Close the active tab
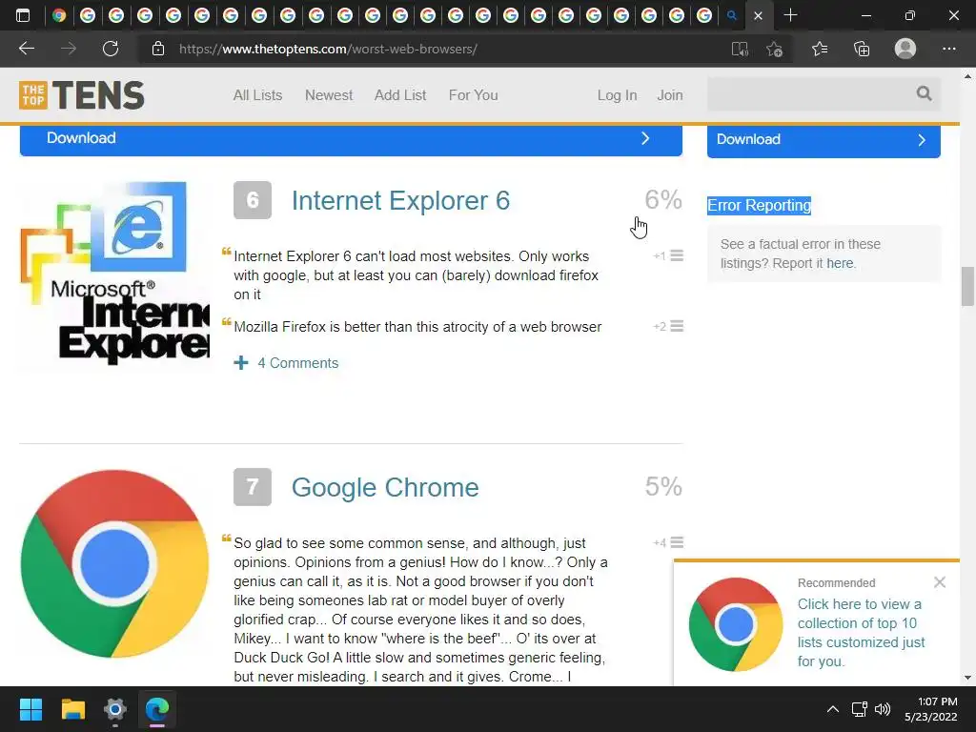 (758, 16)
